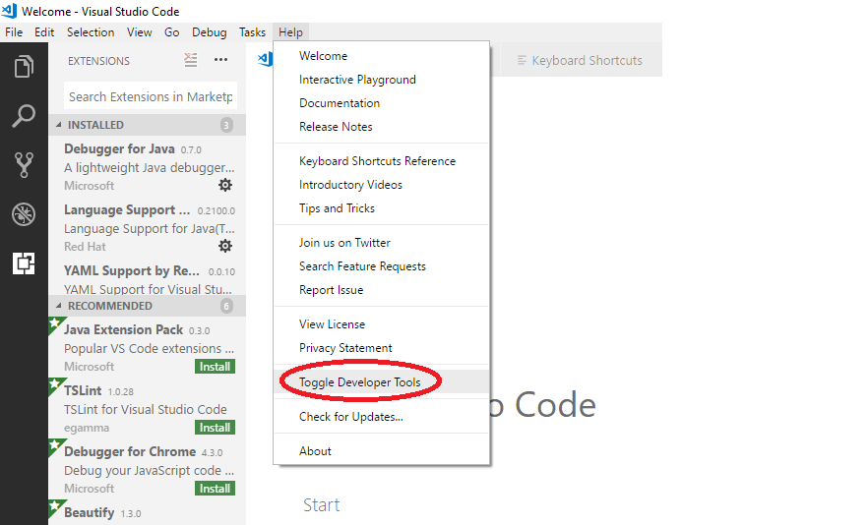Image resolution: width=867 pixels, height=525 pixels.
Task: Open the Debug menu
Action: (x=209, y=32)
